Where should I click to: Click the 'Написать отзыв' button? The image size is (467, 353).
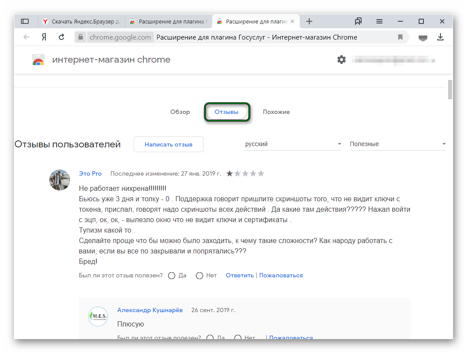click(x=168, y=144)
